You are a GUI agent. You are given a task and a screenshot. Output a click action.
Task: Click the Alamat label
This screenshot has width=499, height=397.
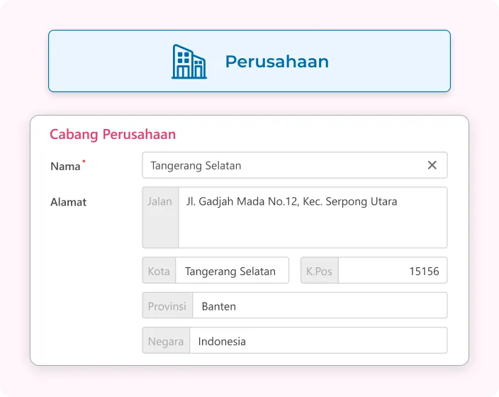coord(69,202)
